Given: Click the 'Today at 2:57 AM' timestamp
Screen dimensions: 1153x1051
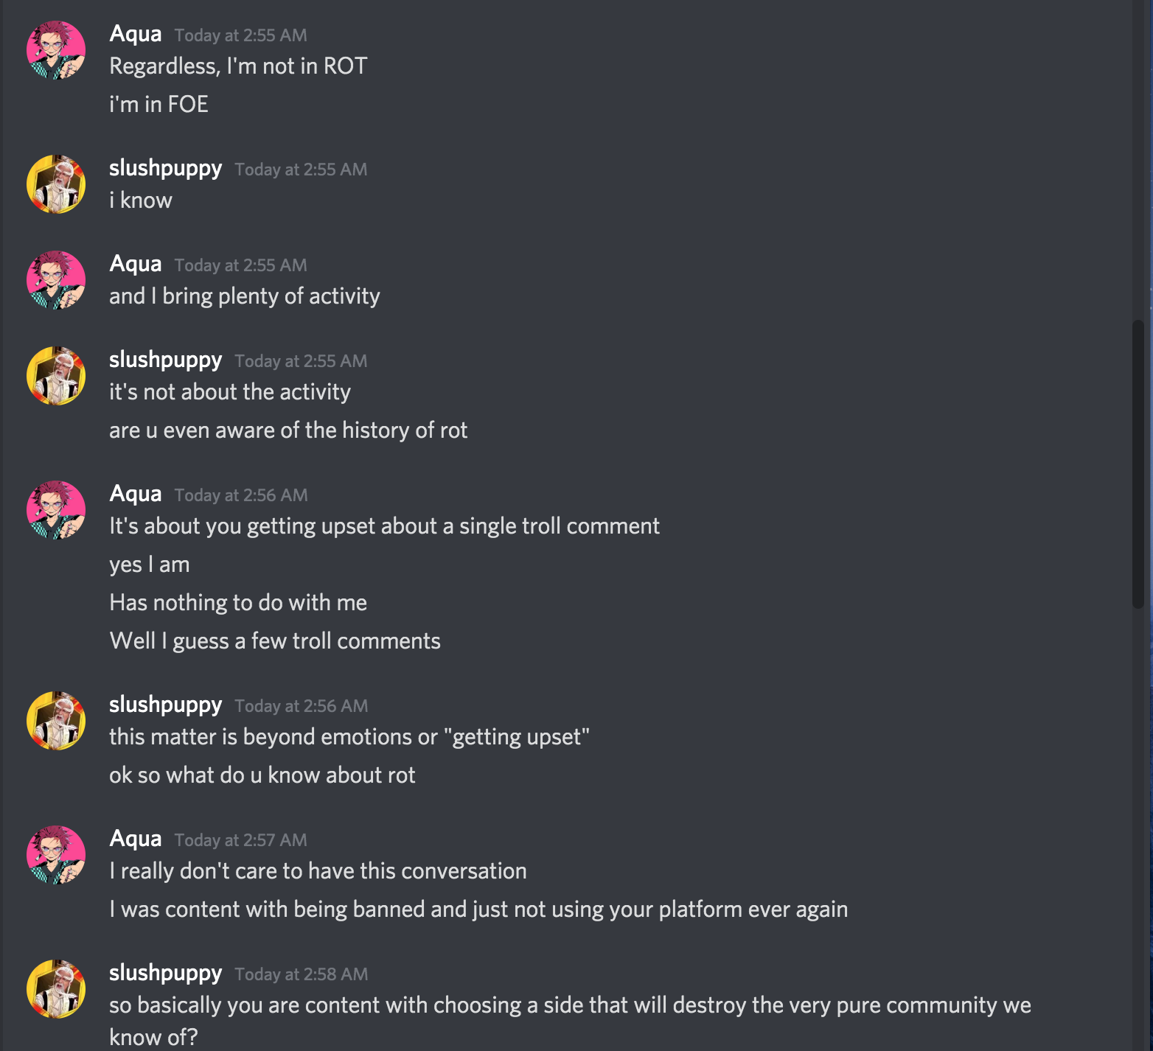Looking at the screenshot, I should (x=241, y=840).
